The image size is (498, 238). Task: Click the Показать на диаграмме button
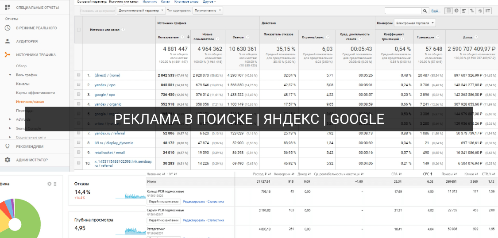coord(97,11)
